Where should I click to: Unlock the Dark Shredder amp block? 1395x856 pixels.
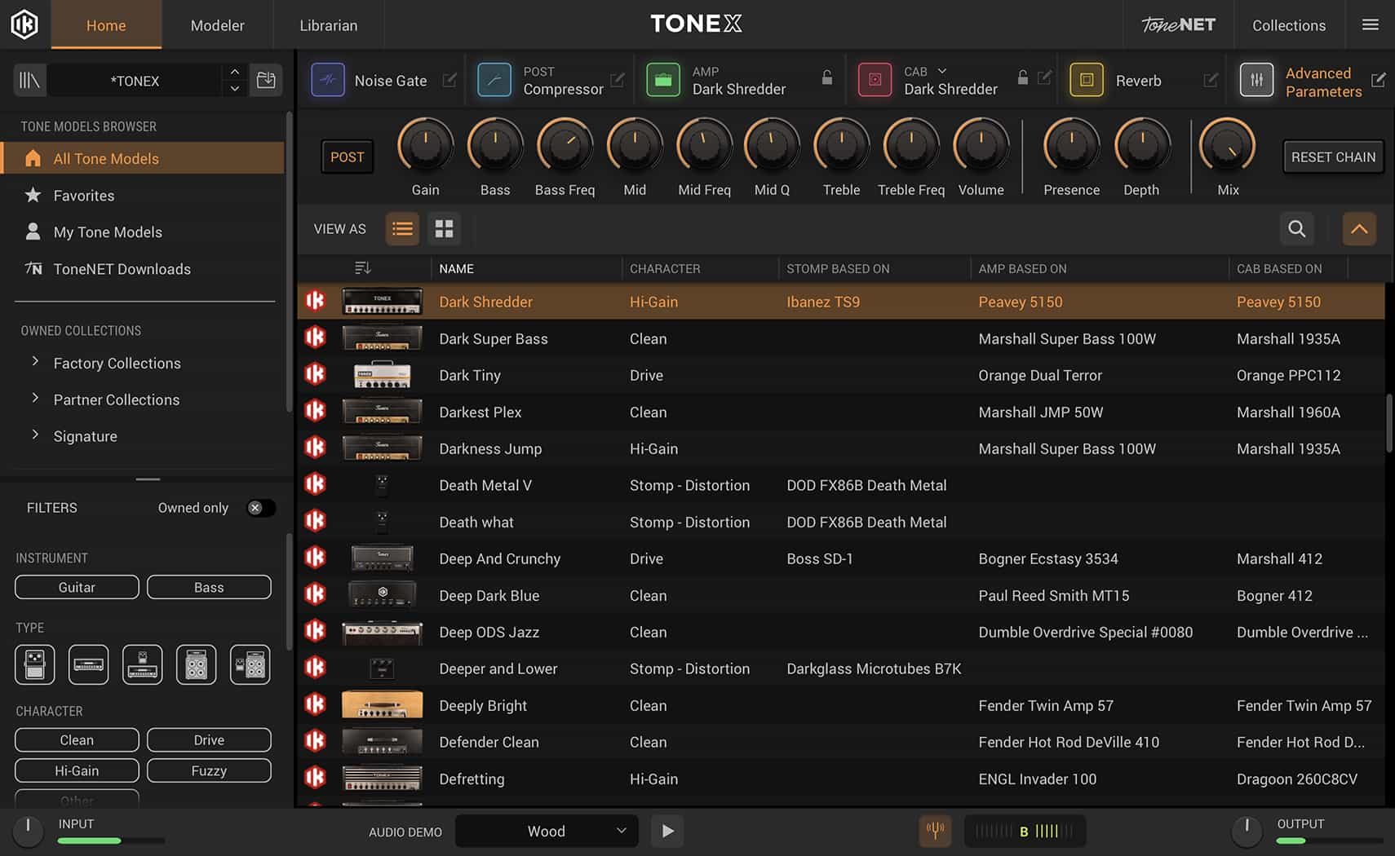828,77
